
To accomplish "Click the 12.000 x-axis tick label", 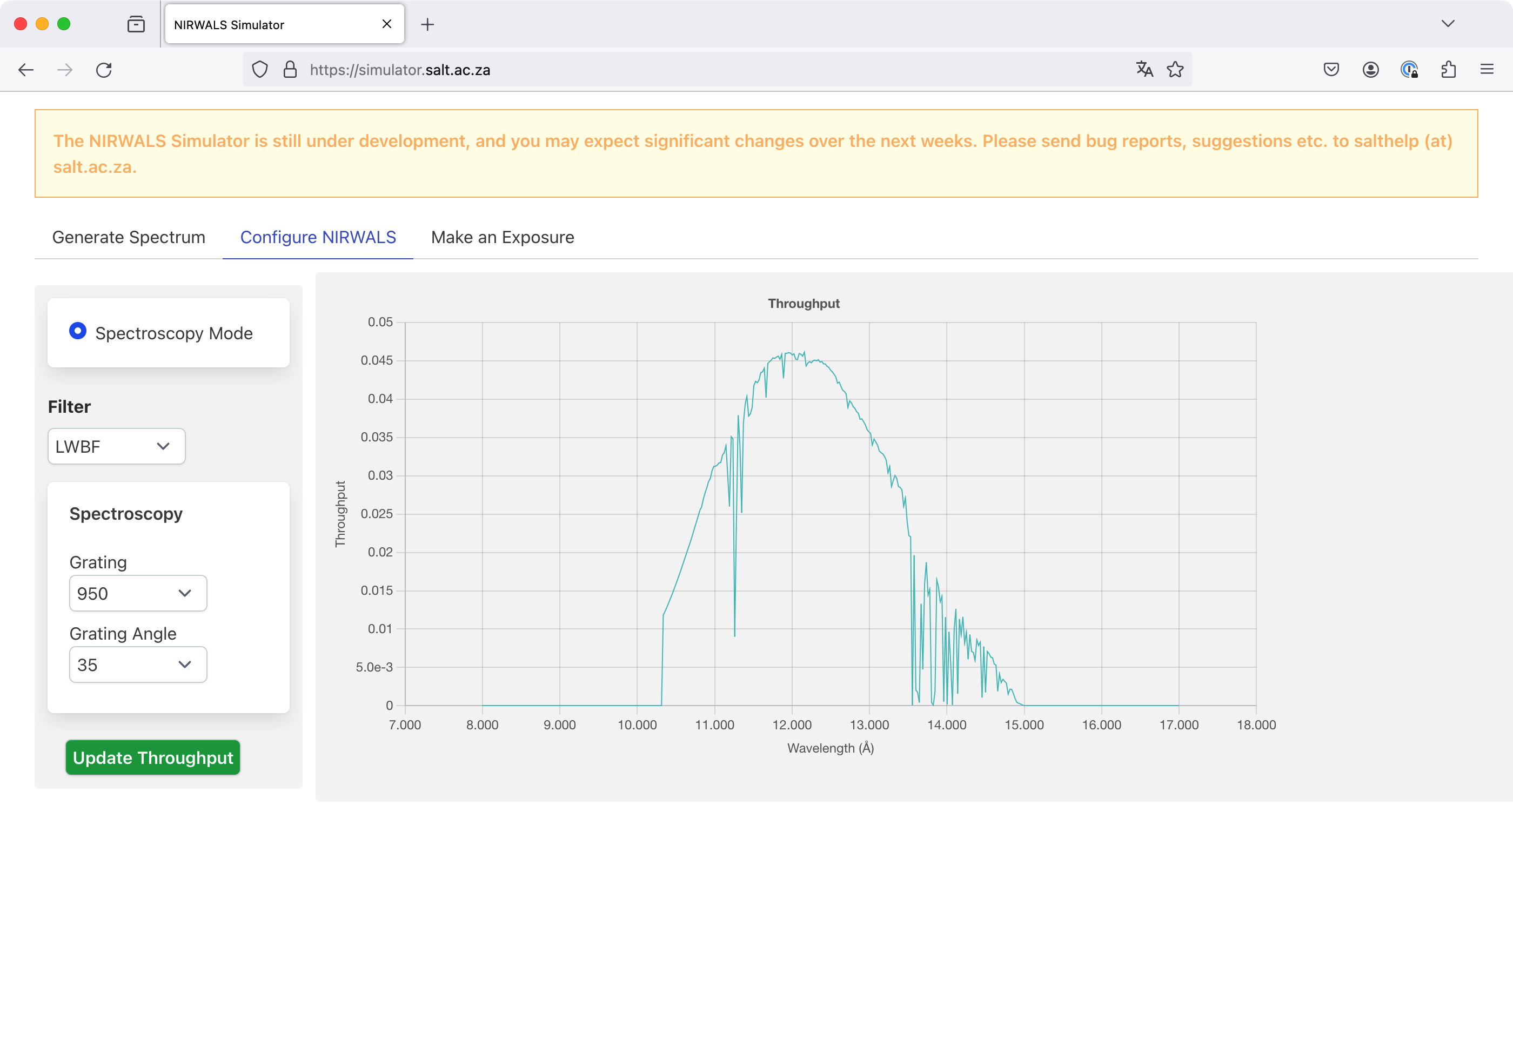I will coord(792,725).
